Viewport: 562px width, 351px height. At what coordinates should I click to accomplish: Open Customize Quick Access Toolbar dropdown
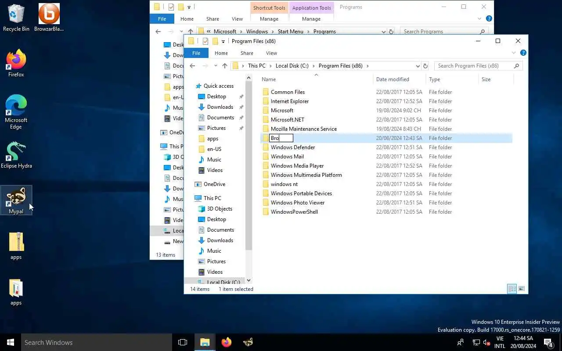tap(223, 41)
